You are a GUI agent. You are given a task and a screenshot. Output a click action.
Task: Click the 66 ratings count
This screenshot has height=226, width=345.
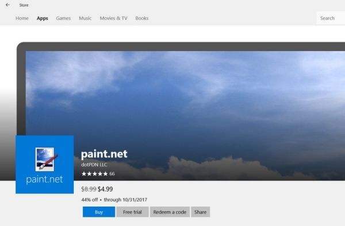pyautogui.click(x=112, y=174)
